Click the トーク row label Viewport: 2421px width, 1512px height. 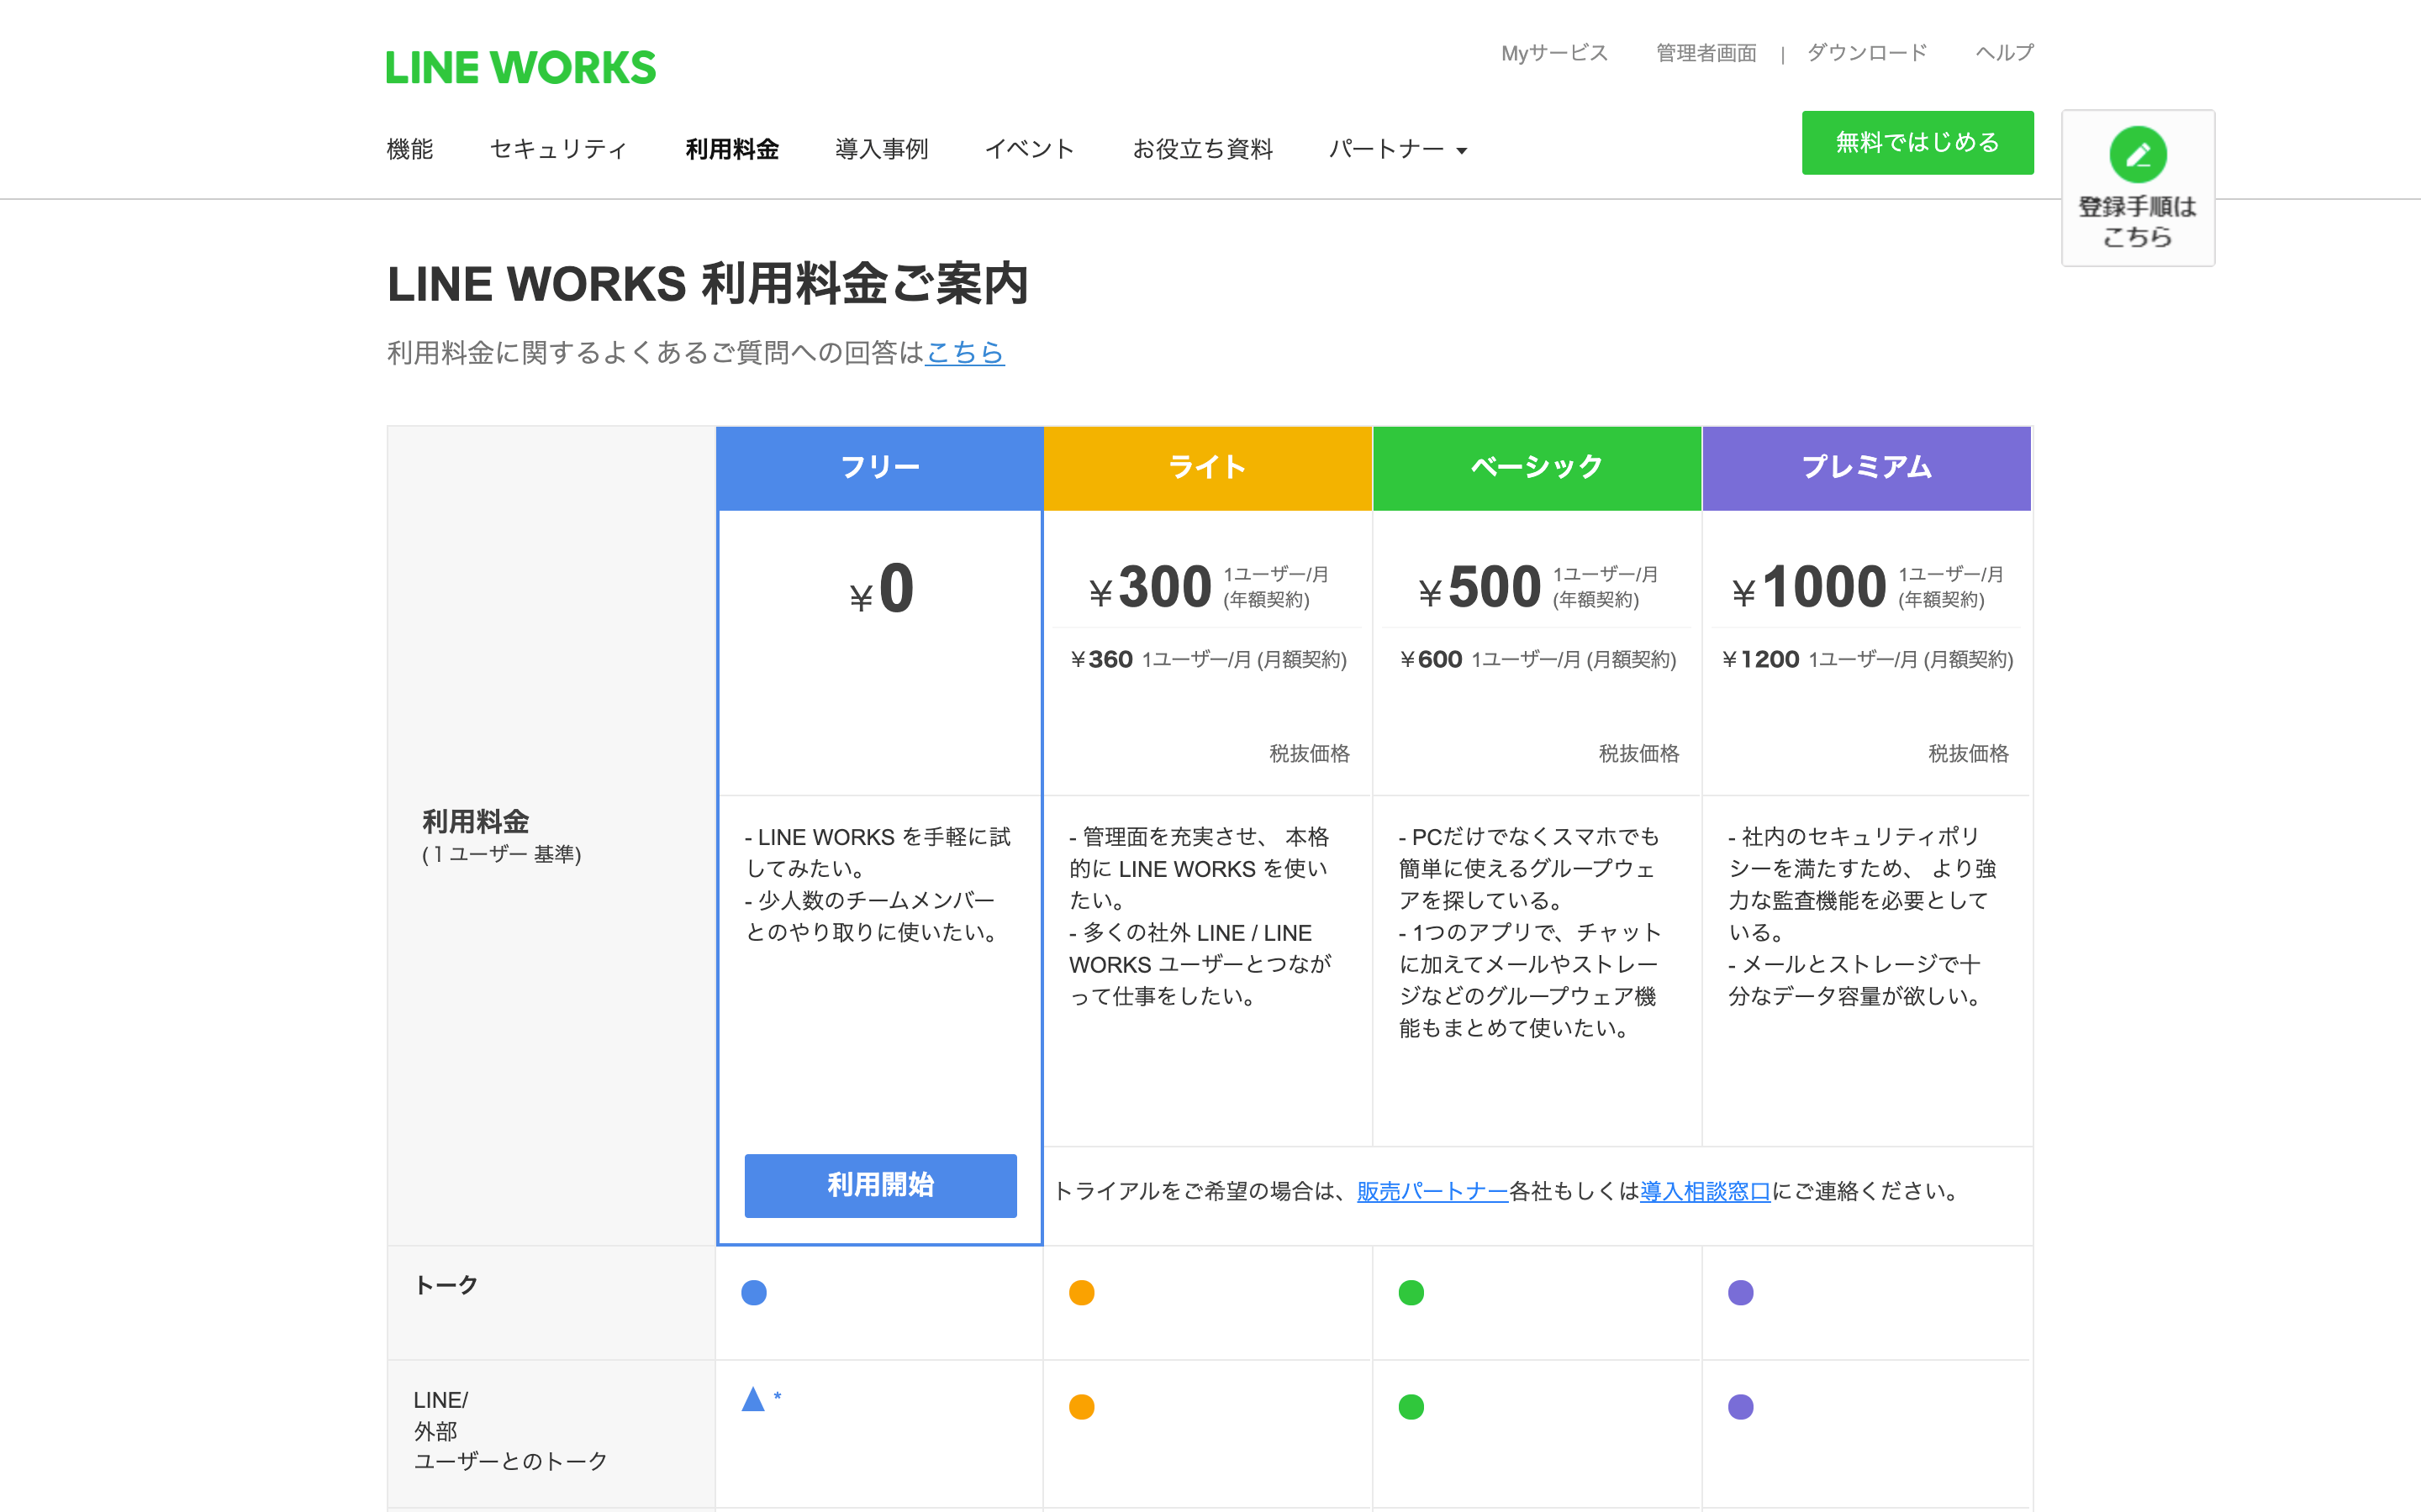pyautogui.click(x=446, y=1286)
